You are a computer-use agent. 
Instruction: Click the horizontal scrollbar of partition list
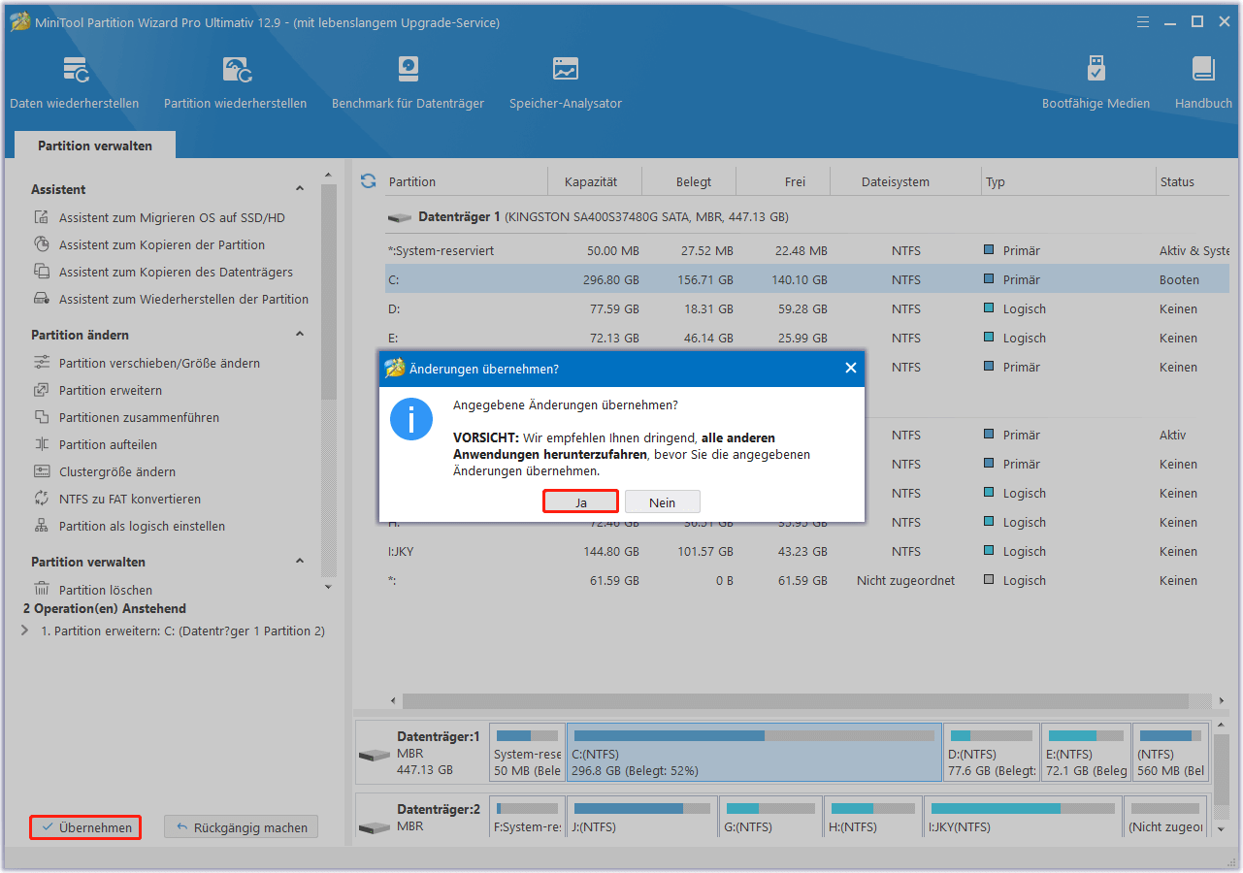796,700
